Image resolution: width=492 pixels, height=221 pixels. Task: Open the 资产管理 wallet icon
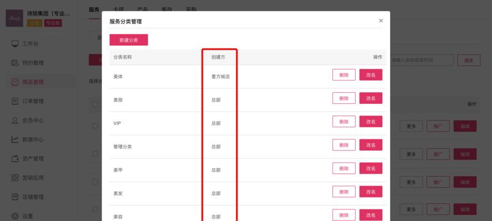pyautogui.click(x=15, y=159)
